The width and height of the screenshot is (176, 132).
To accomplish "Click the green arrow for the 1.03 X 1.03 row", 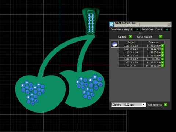I will pos(163,62).
